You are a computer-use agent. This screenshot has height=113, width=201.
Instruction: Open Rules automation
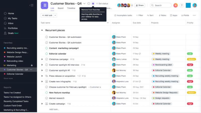(162, 15)
